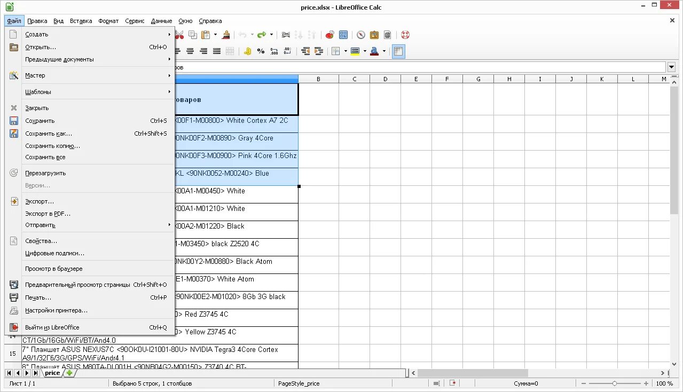Open the Redo history dropdown arrow
Image resolution: width=683 pixels, height=392 pixels.
[271, 35]
